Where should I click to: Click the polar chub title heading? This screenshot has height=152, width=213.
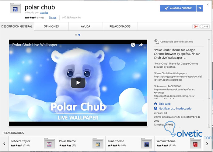pos(40,7)
